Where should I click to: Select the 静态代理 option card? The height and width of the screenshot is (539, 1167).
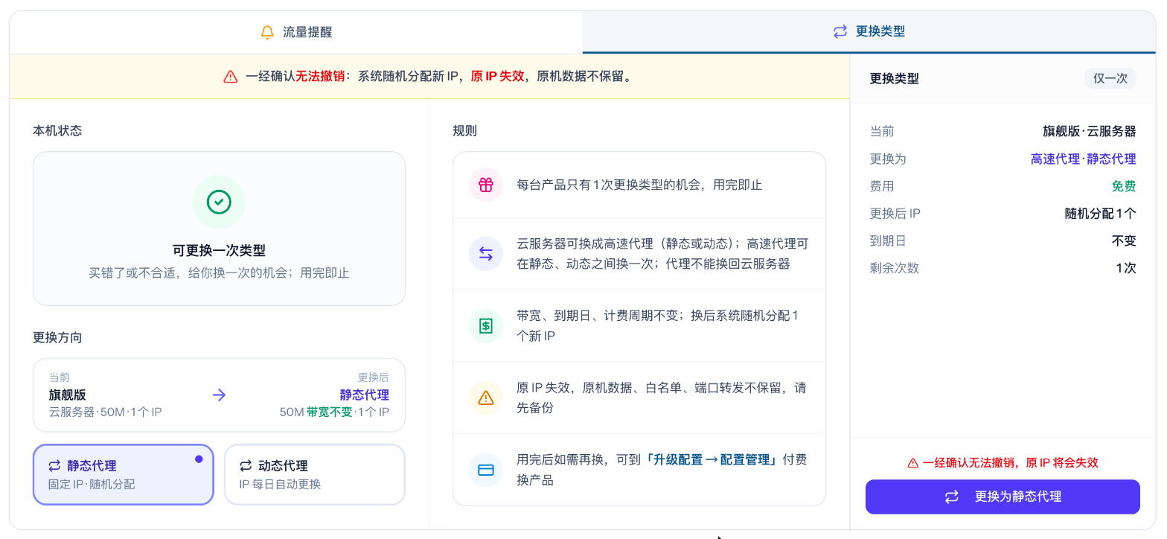(124, 475)
